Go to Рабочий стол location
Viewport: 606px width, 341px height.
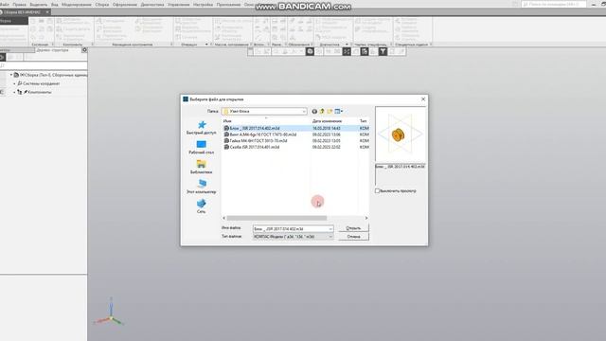[x=202, y=148]
